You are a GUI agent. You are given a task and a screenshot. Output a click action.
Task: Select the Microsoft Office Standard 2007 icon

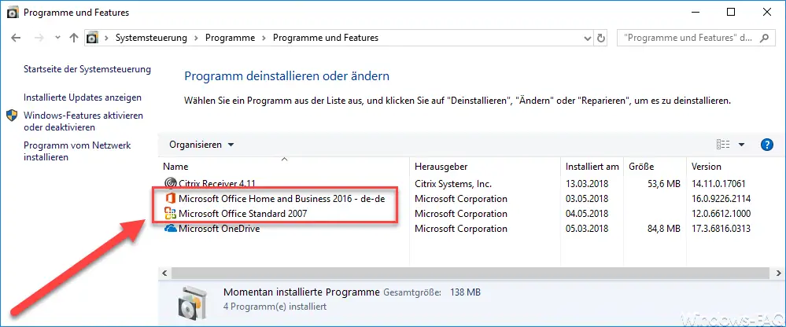[171, 213]
